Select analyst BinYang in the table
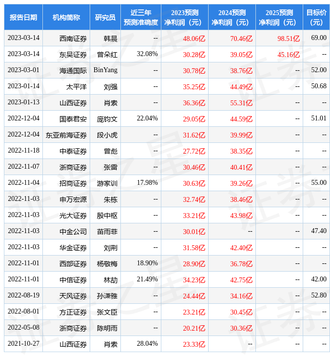 click(x=105, y=70)
